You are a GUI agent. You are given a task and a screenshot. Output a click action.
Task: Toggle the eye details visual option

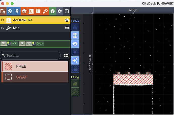(75, 44)
